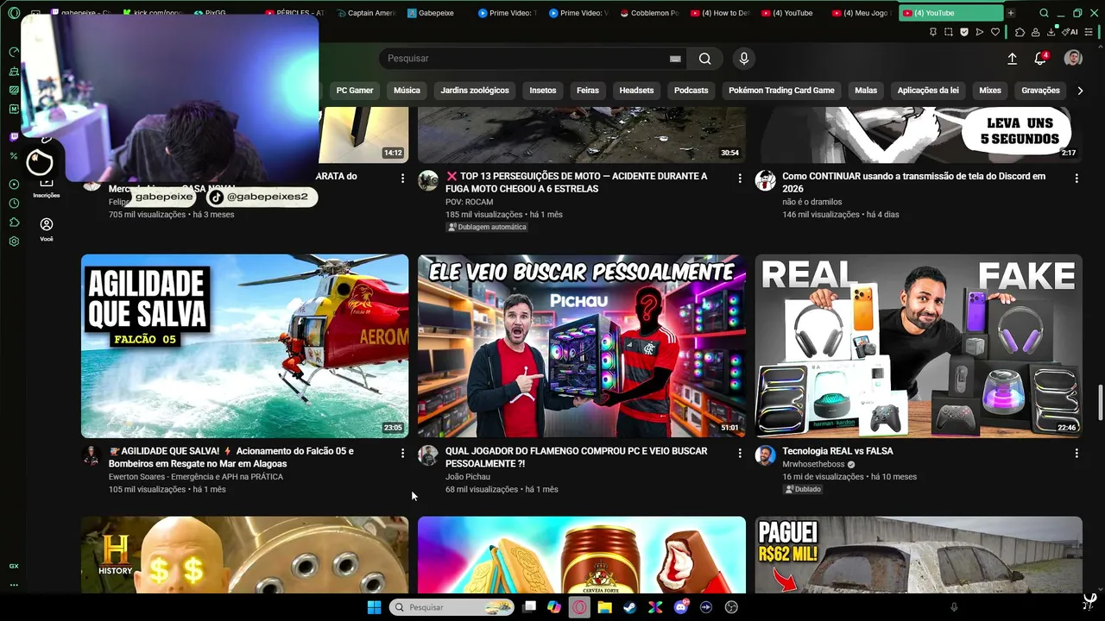Open the YouTube create/upload icon
This screenshot has height=621, width=1105.
(1012, 59)
